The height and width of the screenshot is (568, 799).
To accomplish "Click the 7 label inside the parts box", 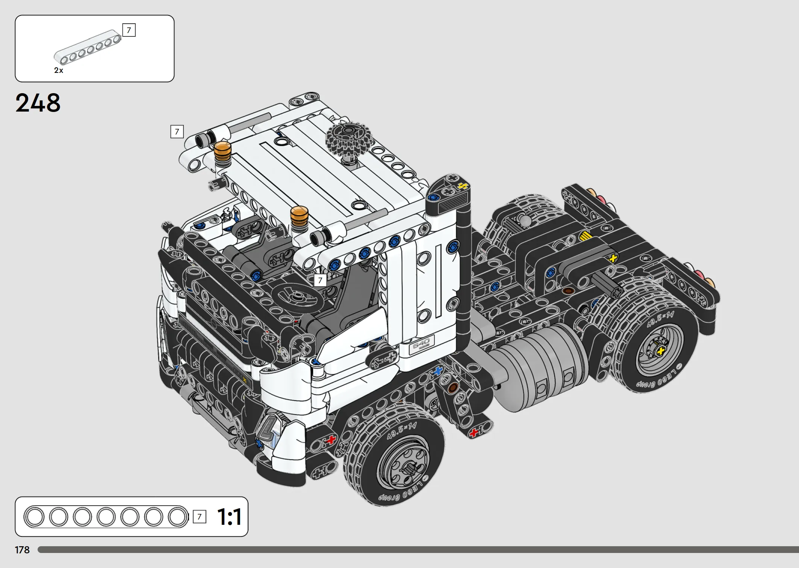I will (129, 30).
